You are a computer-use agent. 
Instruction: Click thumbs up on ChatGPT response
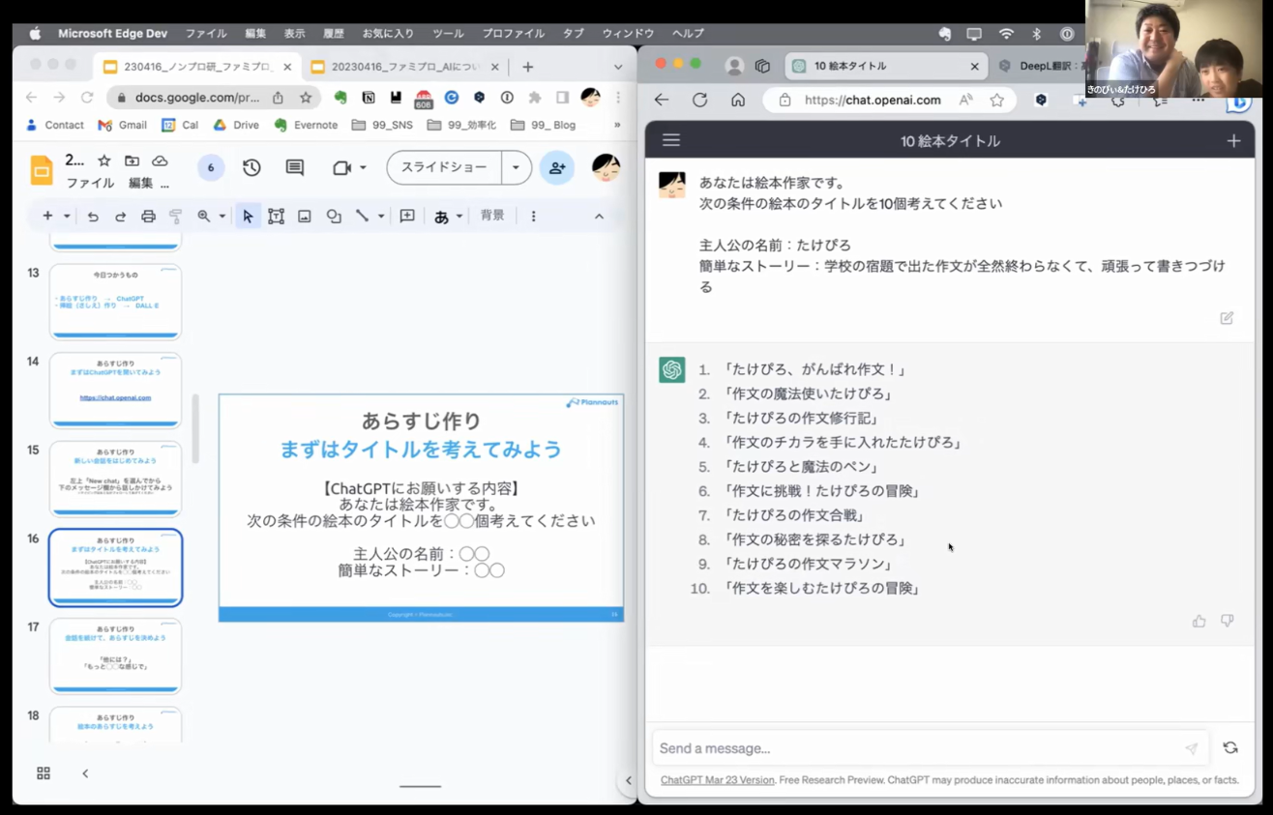point(1199,621)
